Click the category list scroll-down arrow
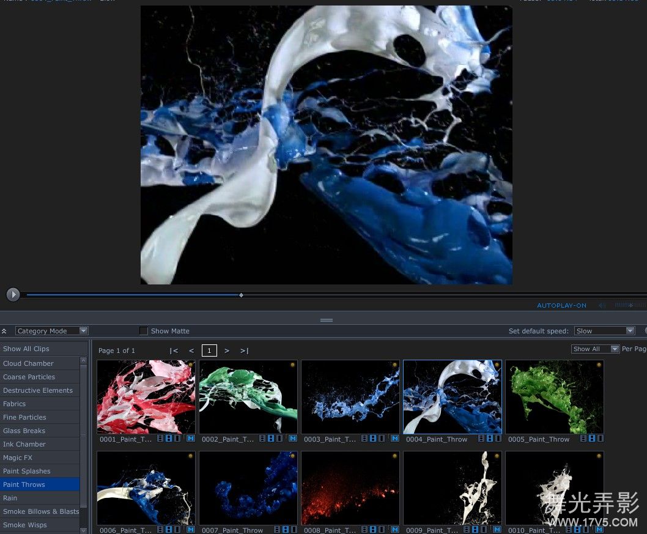Image resolution: width=647 pixels, height=534 pixels. click(x=83, y=530)
